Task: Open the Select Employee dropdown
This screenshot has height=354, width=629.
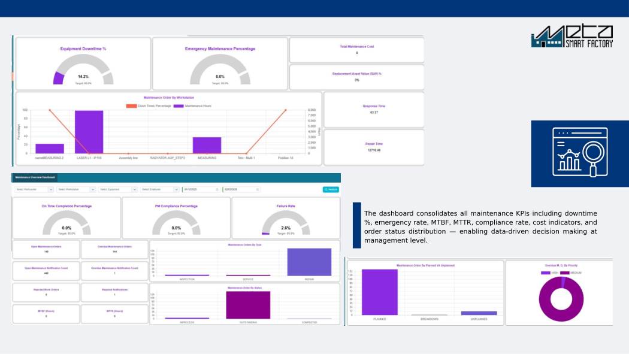Action: [160, 189]
